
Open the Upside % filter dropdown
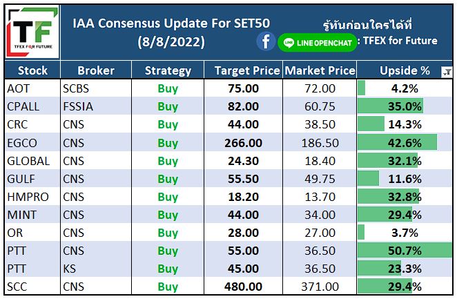[447, 71]
